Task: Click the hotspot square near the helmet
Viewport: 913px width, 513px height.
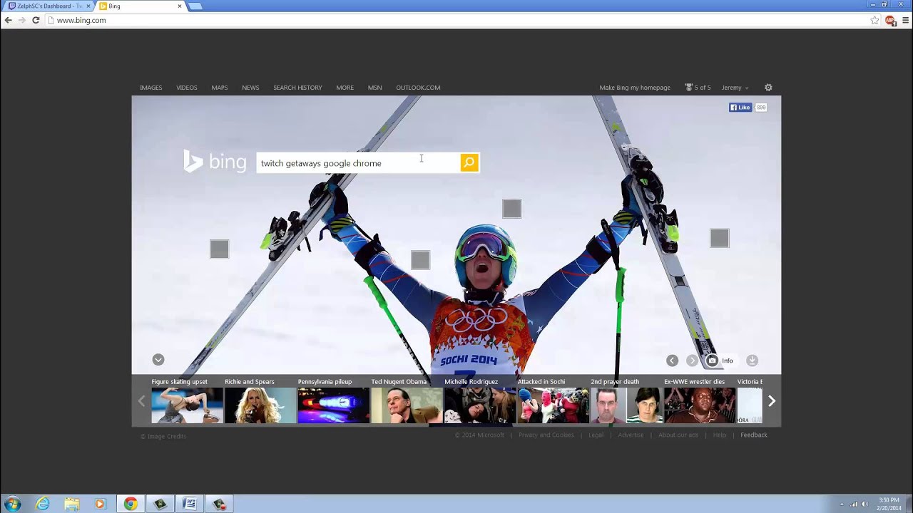Action: pyautogui.click(x=421, y=260)
